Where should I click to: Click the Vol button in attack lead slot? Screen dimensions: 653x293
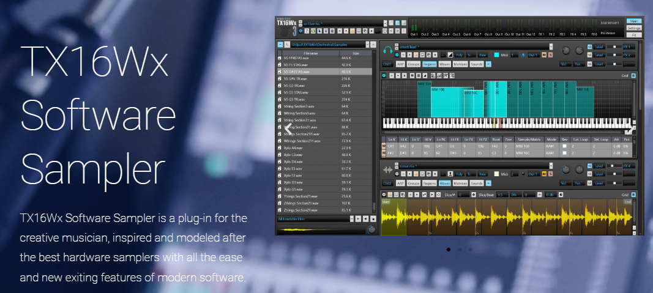click(x=565, y=64)
